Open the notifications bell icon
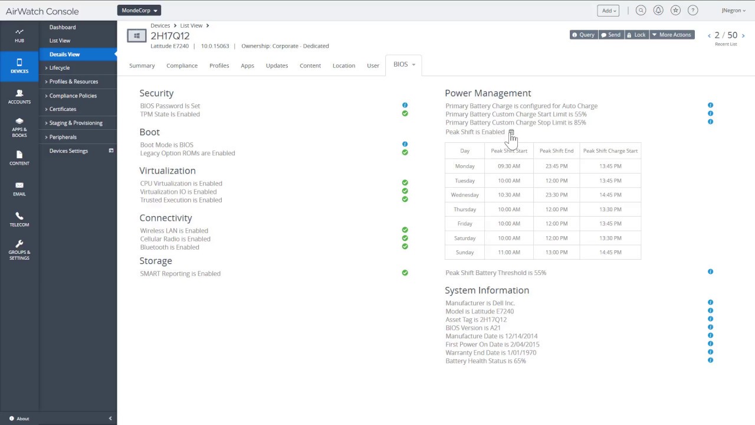Viewport: 755px width, 425px height. coord(658,11)
